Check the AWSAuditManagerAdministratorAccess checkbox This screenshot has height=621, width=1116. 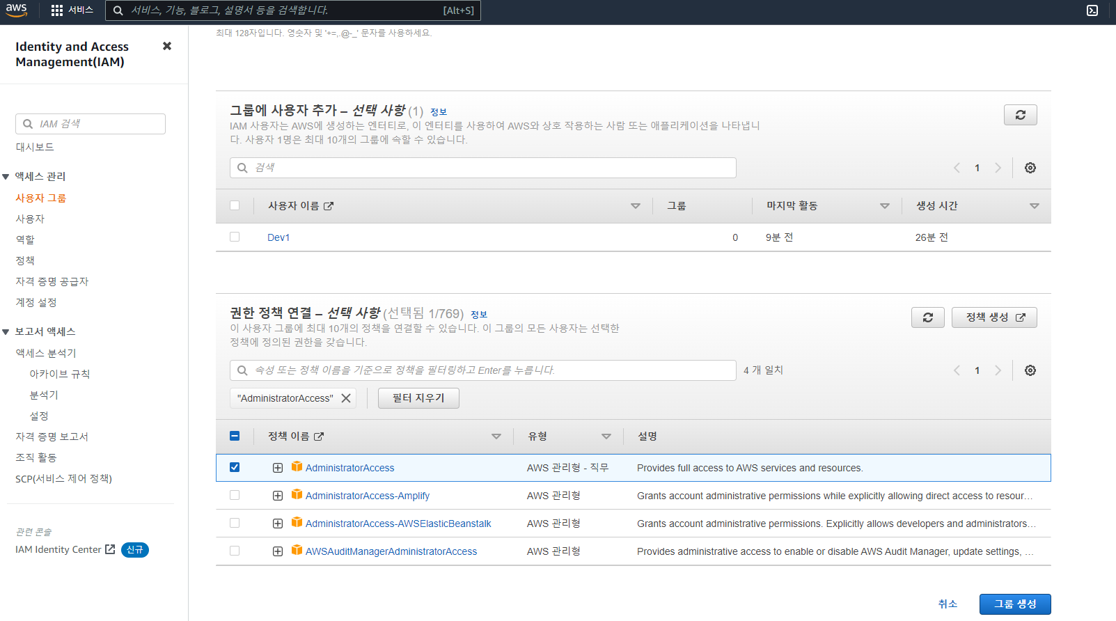click(235, 551)
